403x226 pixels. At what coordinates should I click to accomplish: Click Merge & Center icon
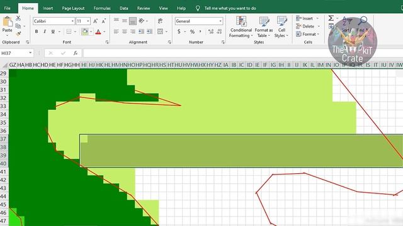(161, 31)
